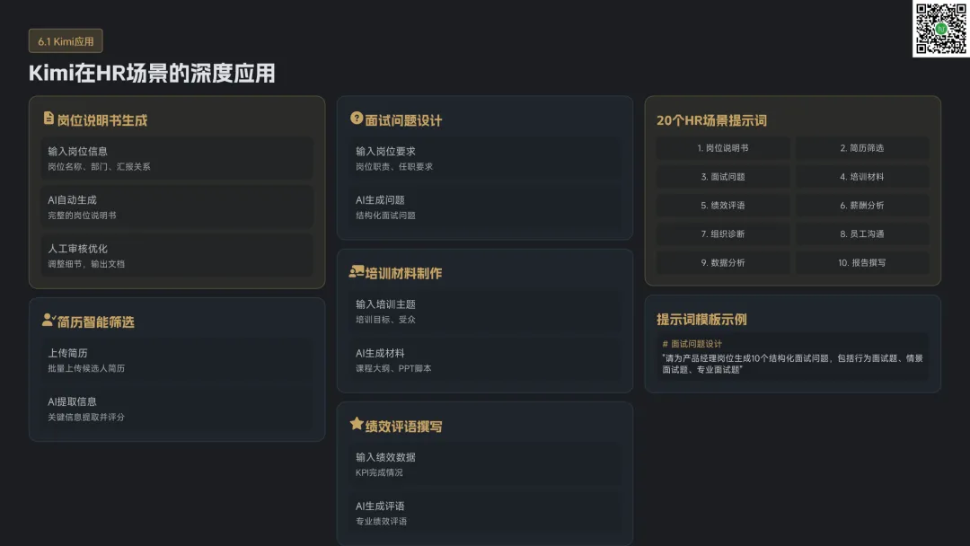
Task: Pick prompt item 5. 绩效评语
Action: tap(723, 206)
